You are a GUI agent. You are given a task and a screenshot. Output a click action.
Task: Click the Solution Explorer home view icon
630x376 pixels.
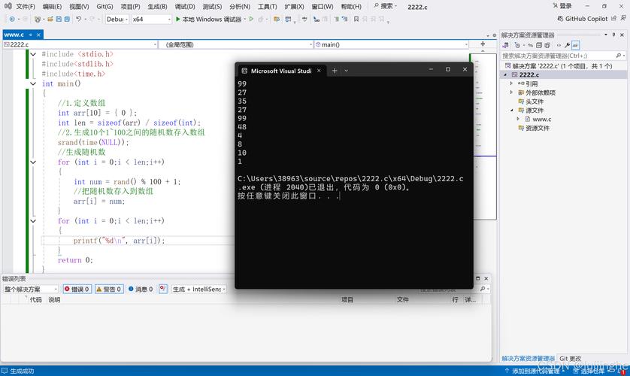tap(505, 45)
